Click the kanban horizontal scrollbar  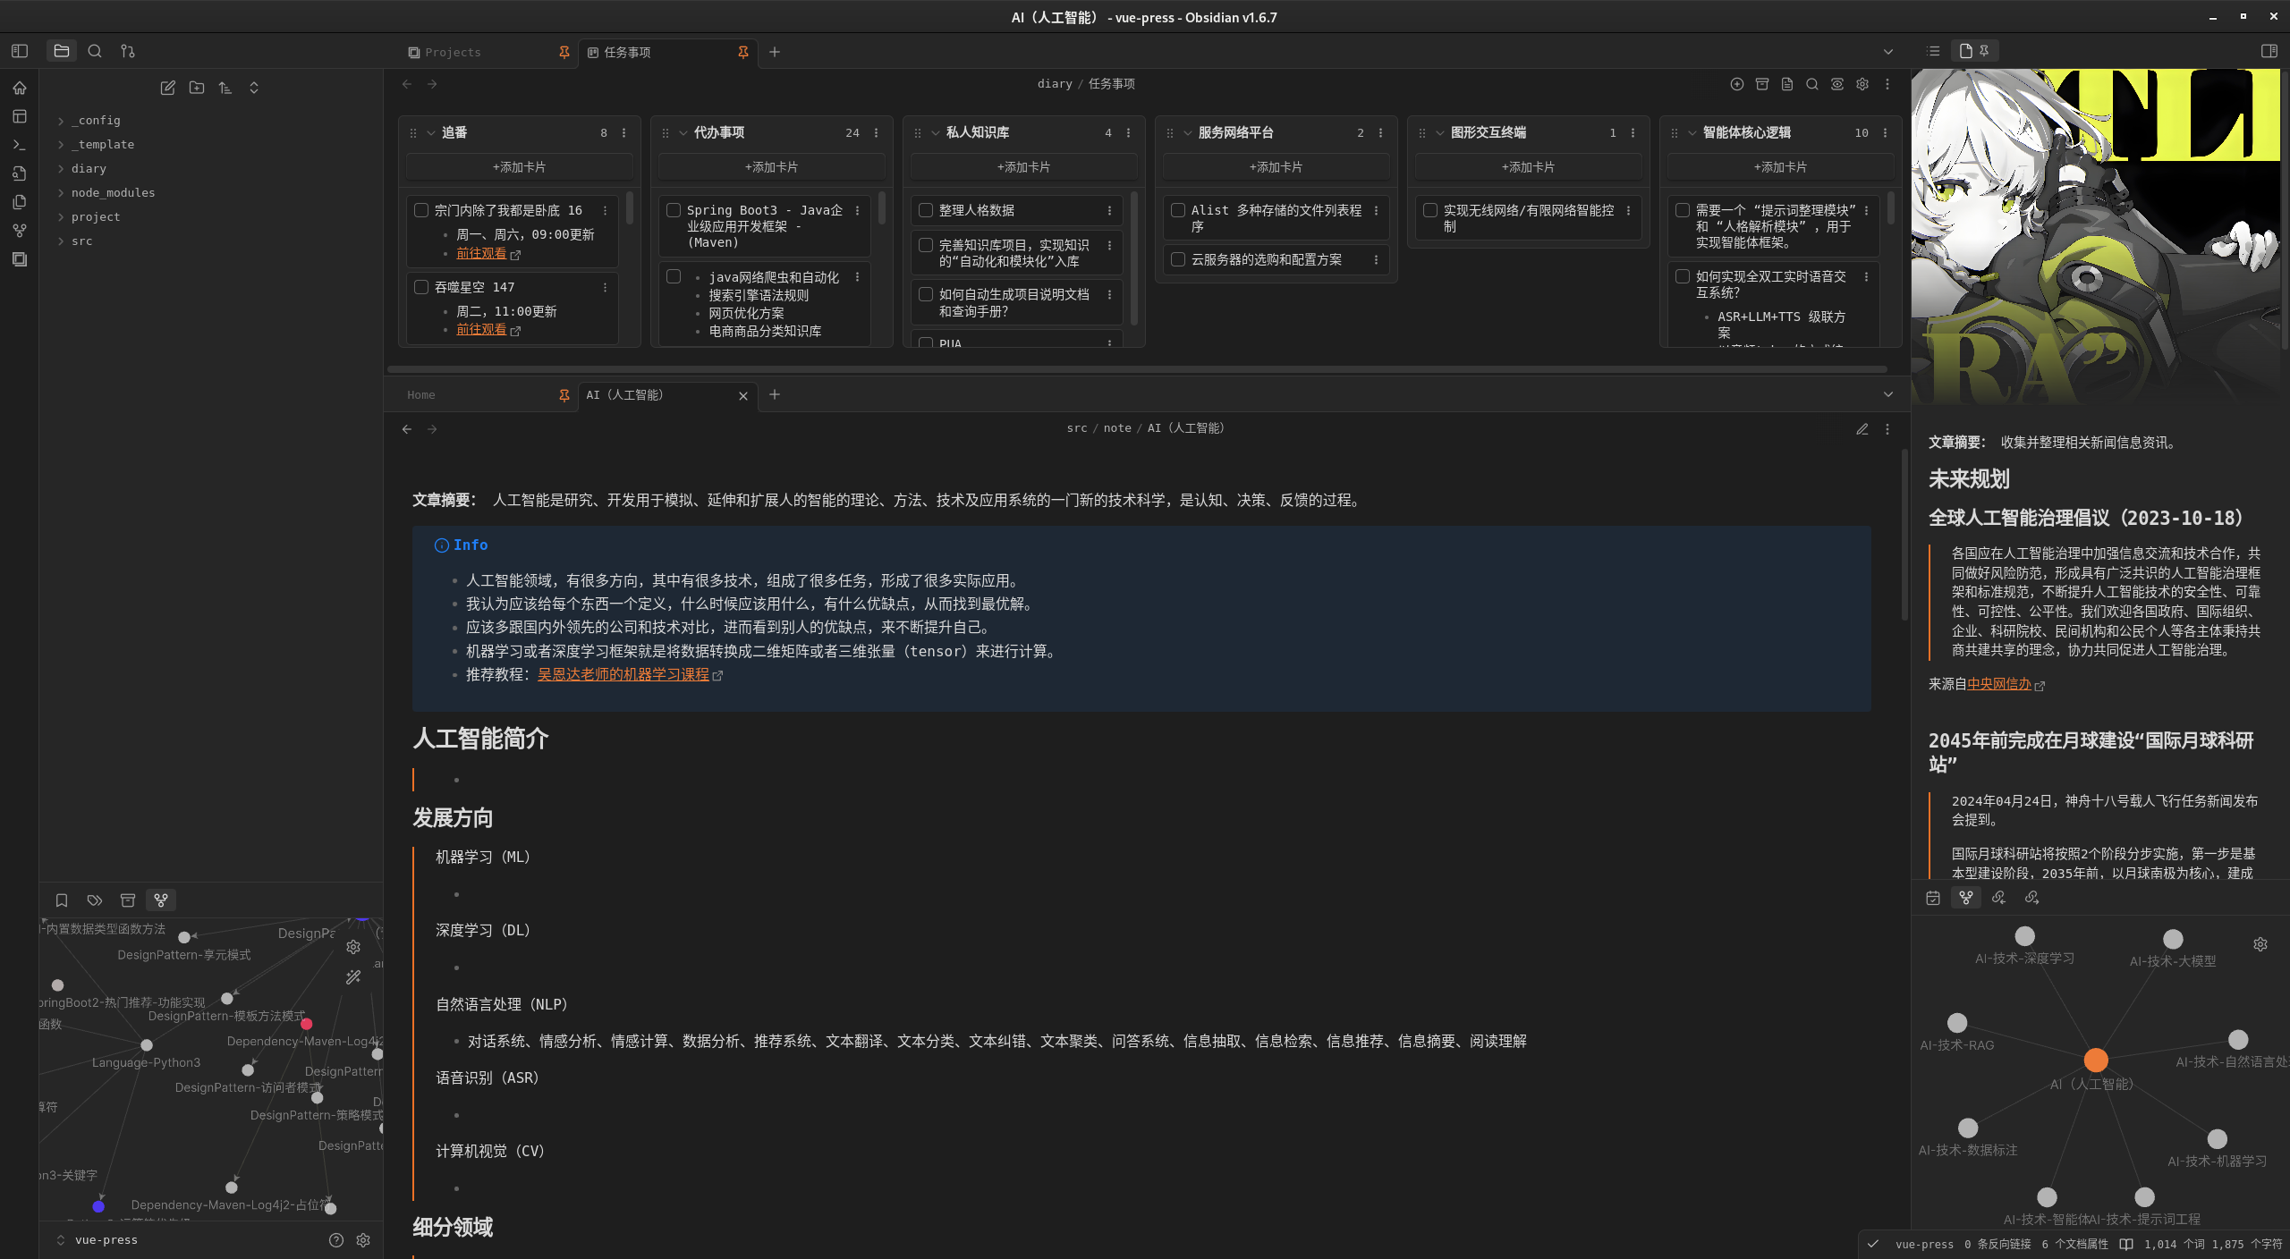(x=1136, y=369)
